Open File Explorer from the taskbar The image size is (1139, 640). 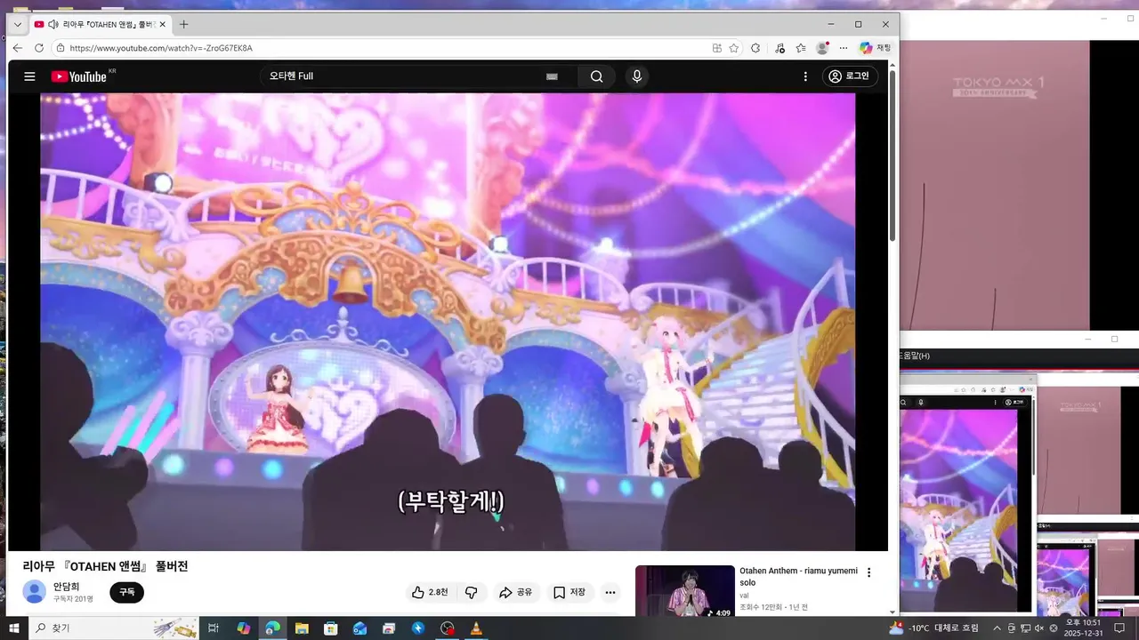[302, 628]
